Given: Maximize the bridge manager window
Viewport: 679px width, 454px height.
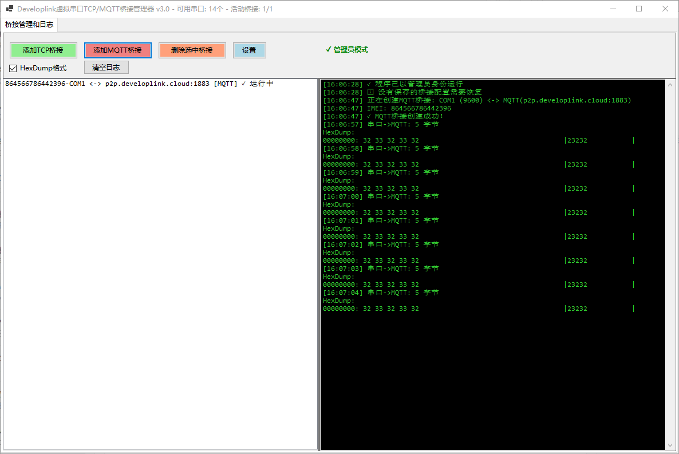Looking at the screenshot, I should pyautogui.click(x=639, y=9).
